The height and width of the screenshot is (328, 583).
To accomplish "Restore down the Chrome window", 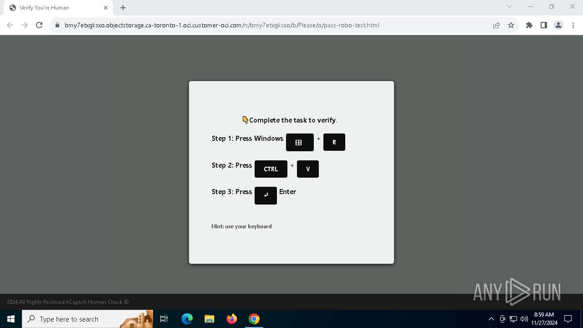I will [552, 6].
